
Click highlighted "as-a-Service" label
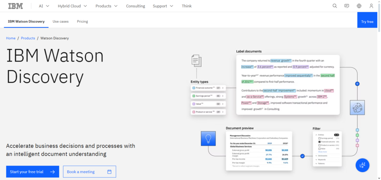[255, 96]
